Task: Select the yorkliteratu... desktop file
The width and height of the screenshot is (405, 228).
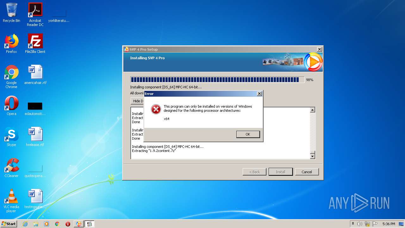Action: click(x=59, y=15)
